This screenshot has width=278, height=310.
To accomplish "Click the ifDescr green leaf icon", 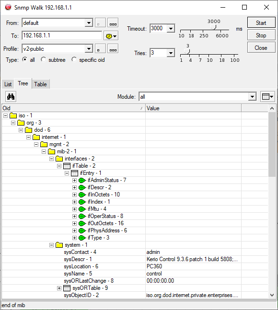I will point(82,188).
